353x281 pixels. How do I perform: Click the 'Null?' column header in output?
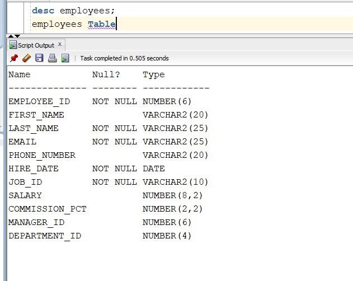(106, 74)
